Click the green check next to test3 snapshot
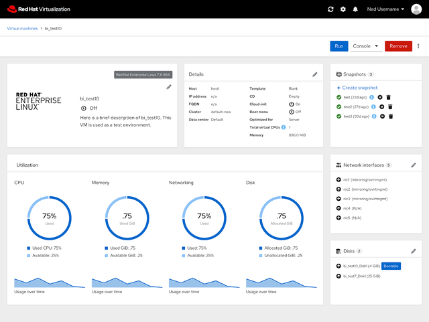The image size is (429, 322). coord(339,116)
